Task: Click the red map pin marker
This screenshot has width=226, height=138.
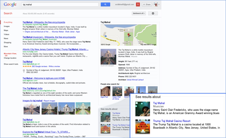Action: point(128,35)
